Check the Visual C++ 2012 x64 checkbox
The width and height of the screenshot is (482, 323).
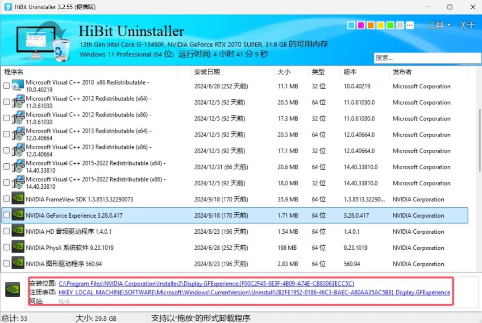[6, 102]
